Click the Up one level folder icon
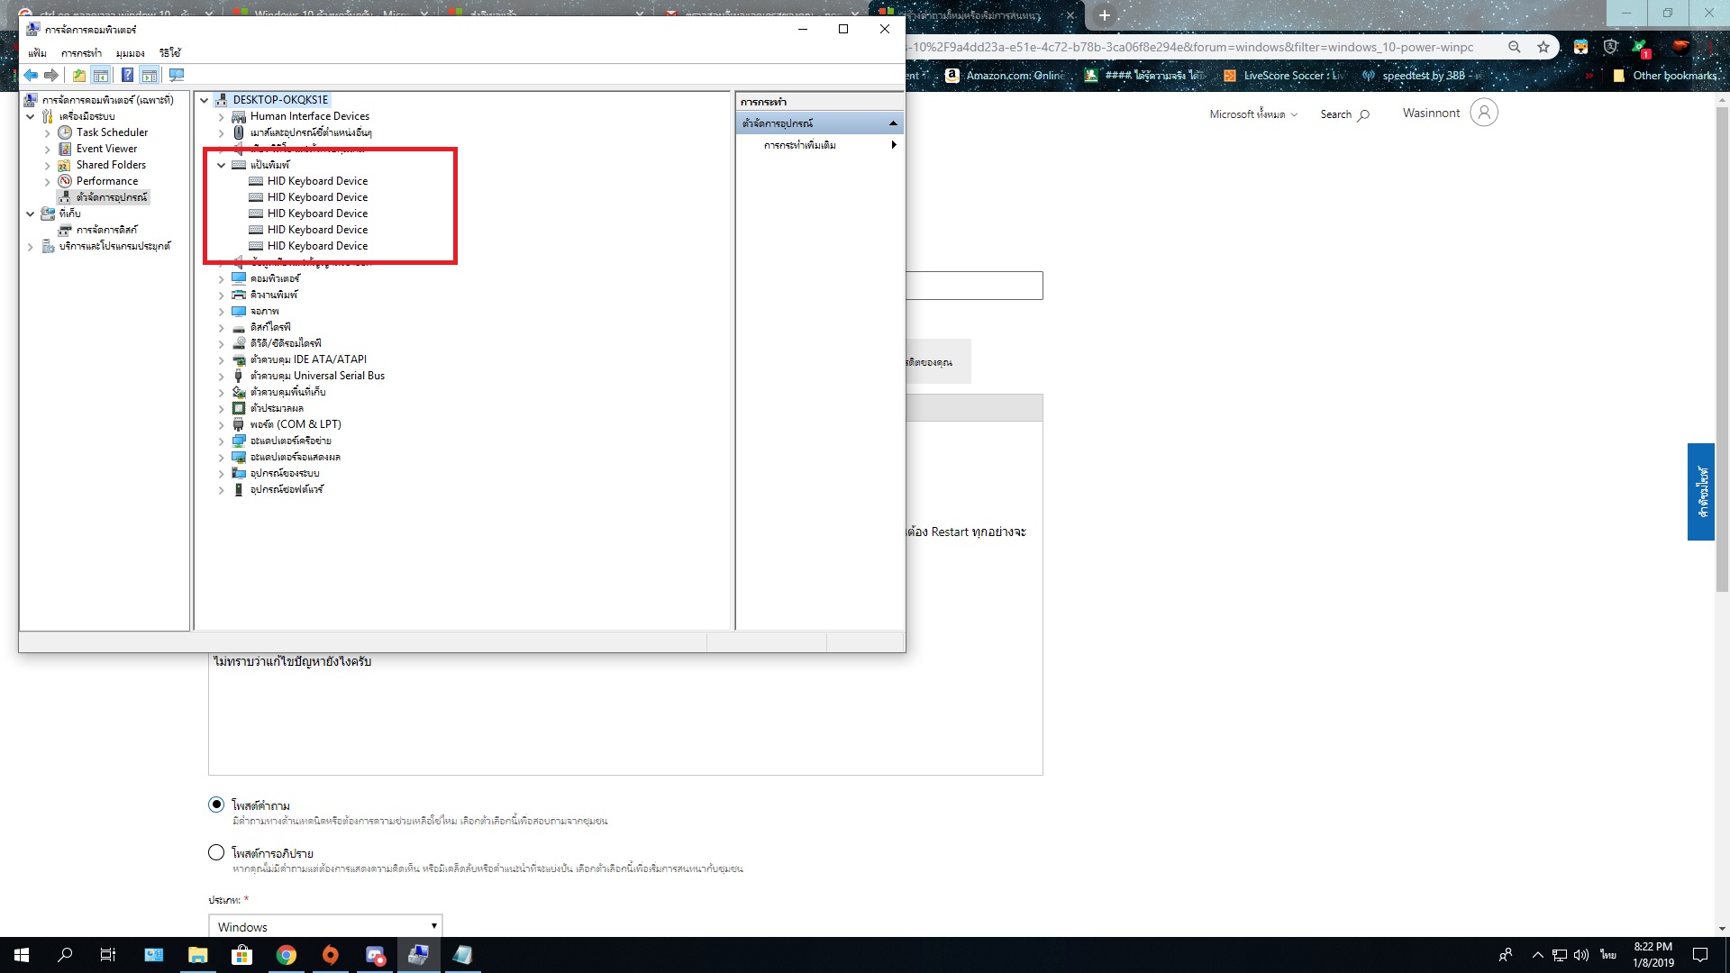Screen dimensions: 1730x973 click(x=79, y=75)
